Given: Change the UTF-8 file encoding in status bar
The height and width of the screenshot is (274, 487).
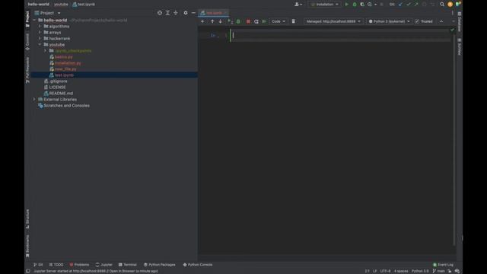Looking at the screenshot, I should (385, 271).
